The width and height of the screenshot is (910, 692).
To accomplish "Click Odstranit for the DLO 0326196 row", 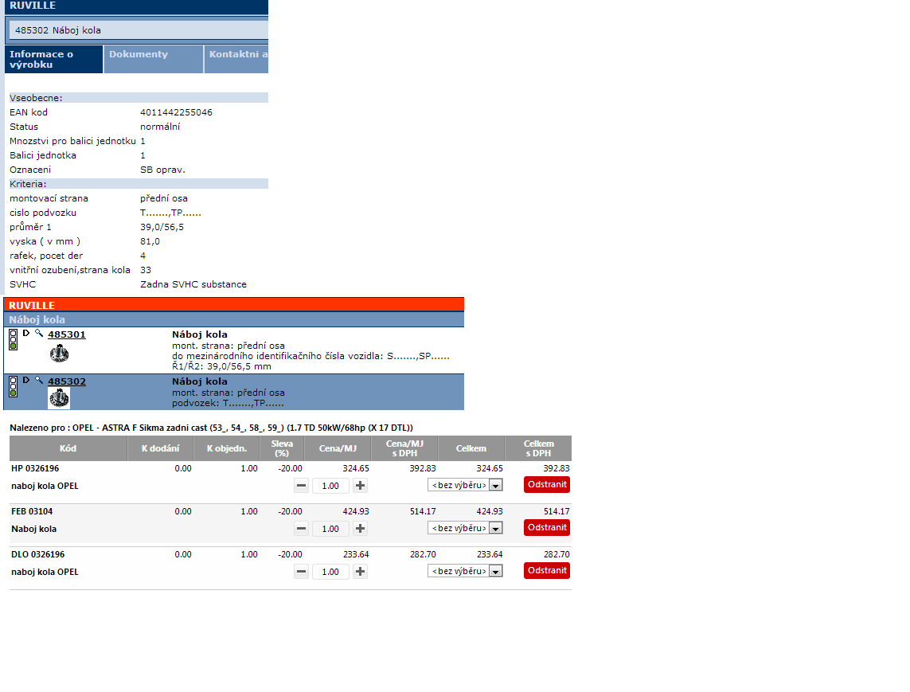I will click(547, 570).
